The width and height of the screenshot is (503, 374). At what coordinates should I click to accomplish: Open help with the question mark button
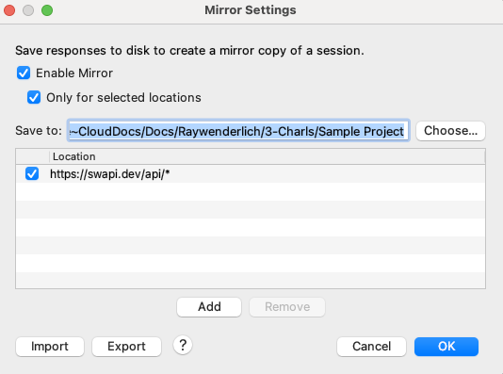pyautogui.click(x=183, y=346)
